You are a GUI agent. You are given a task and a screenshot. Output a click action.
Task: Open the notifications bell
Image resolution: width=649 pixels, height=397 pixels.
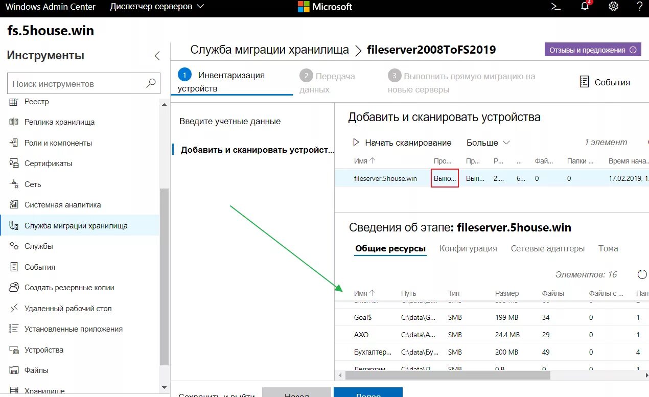coord(586,7)
